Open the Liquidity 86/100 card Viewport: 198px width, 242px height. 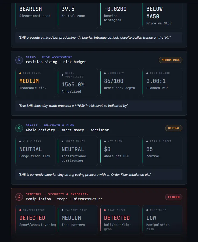coord(120,82)
